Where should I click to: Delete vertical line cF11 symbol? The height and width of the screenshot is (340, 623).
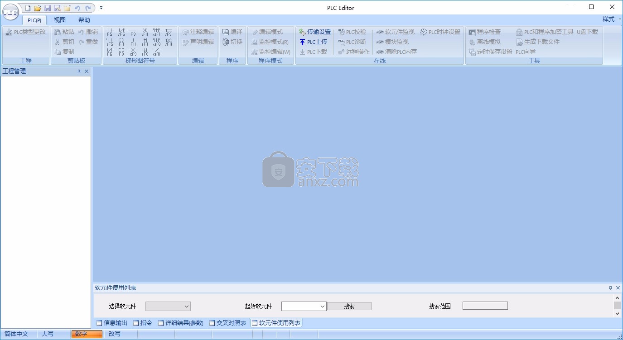click(145, 32)
